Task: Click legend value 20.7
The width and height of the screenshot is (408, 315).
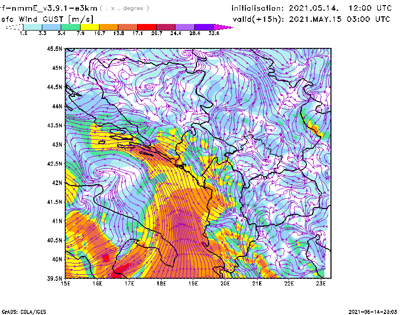Action: pos(157,33)
